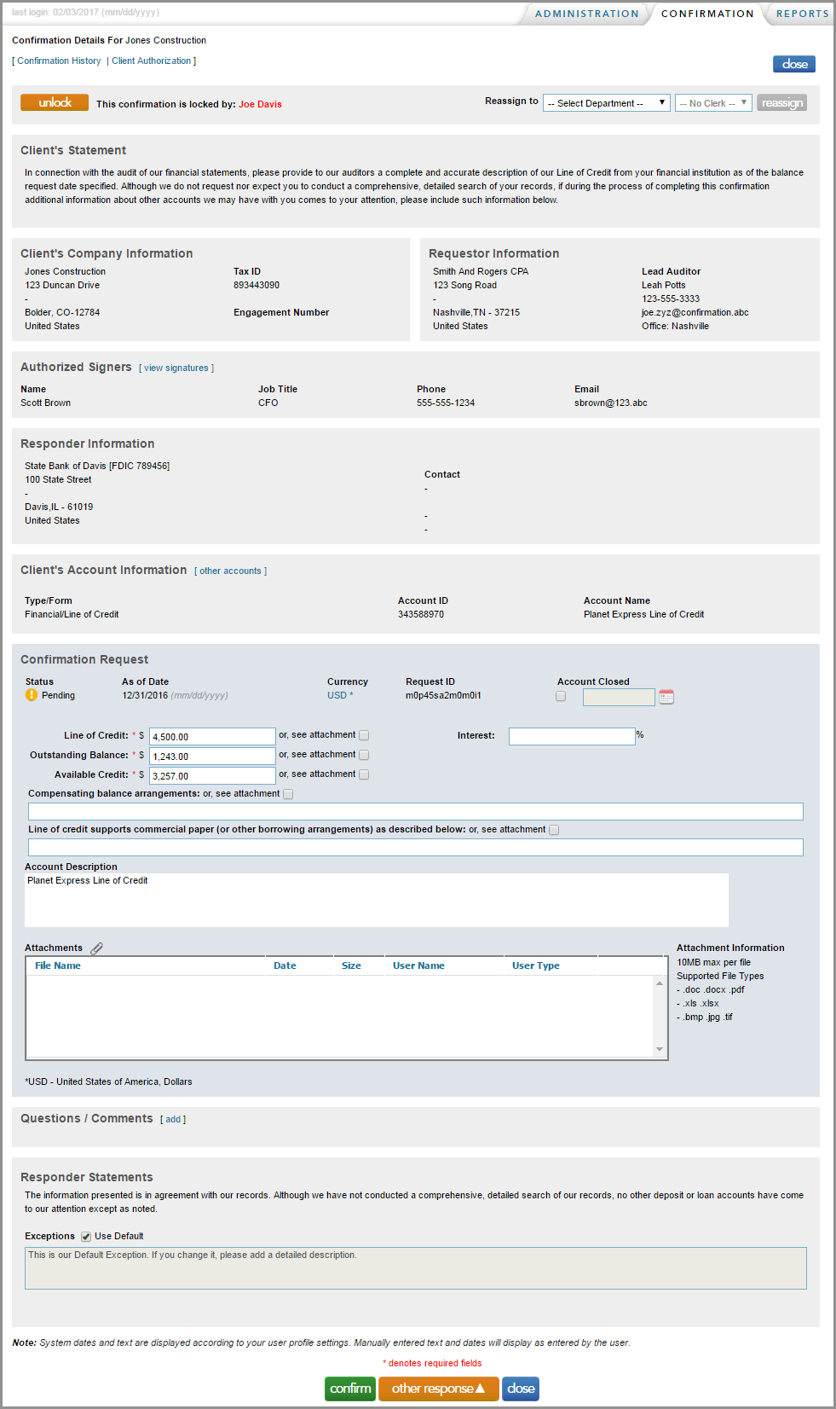The image size is (836, 1409).
Task: Enable 'see attachment' for Outstanding Balance
Action: coord(364,755)
